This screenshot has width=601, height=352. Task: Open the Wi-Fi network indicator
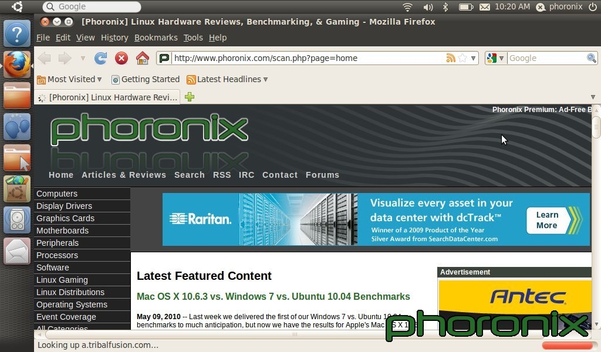[x=407, y=7]
